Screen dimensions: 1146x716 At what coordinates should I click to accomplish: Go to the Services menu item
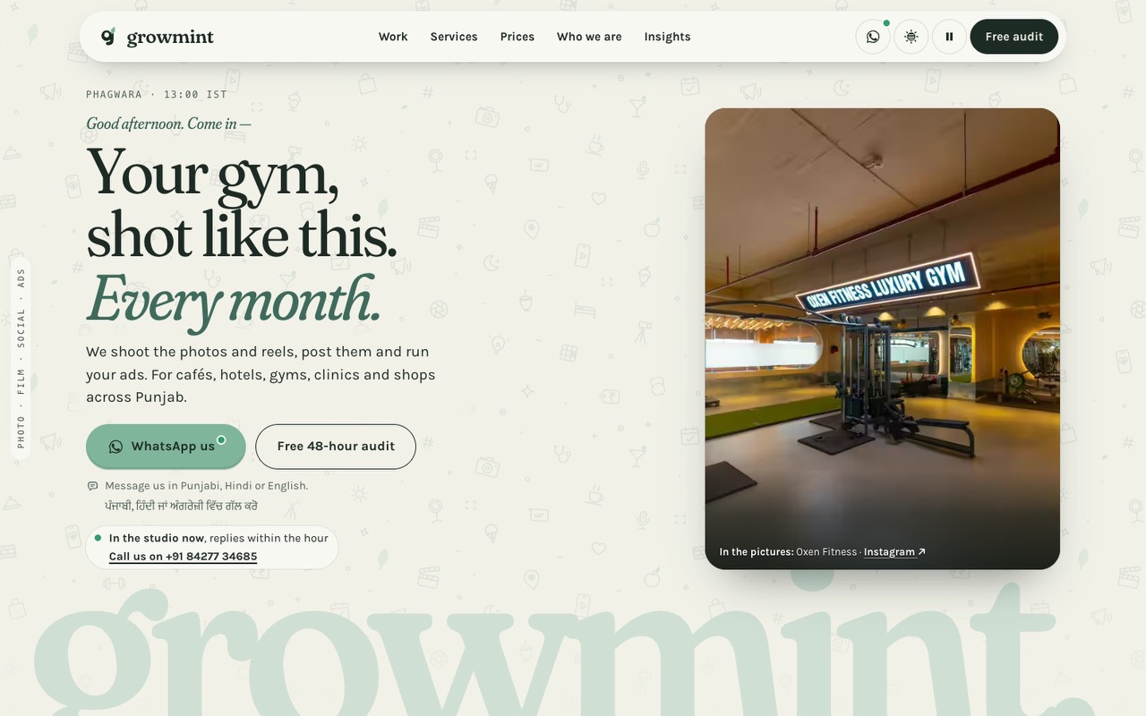point(454,37)
